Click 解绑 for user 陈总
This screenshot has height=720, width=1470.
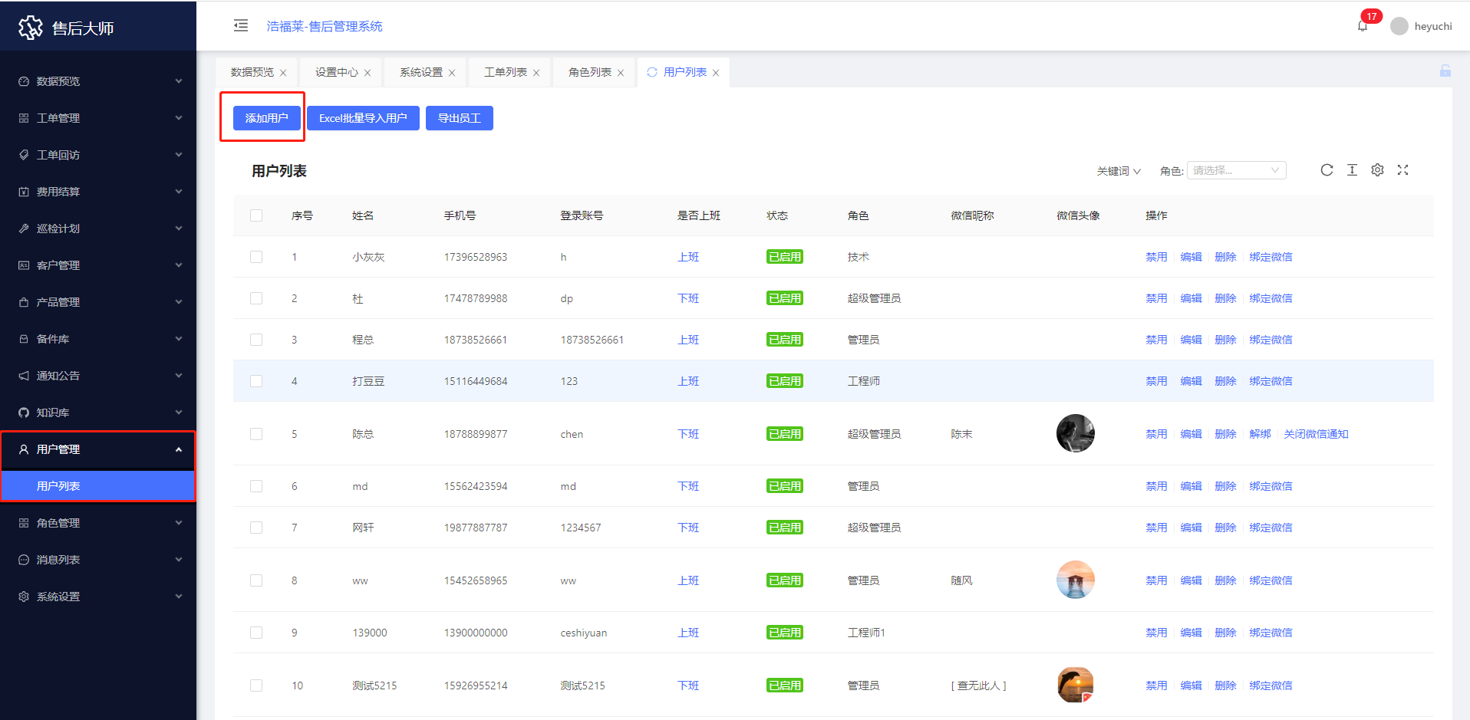tap(1260, 434)
